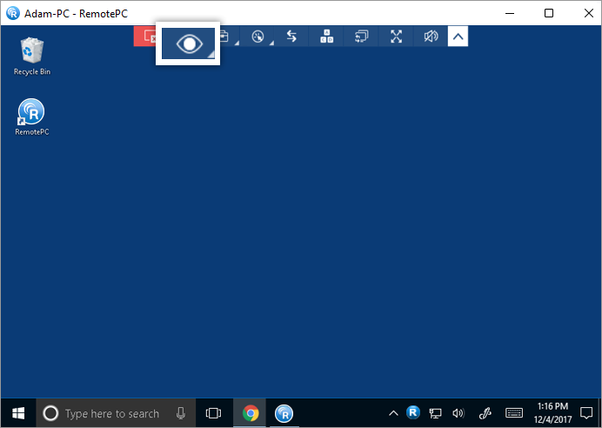
Task: Click the switch monitors icon
Action: click(362, 37)
